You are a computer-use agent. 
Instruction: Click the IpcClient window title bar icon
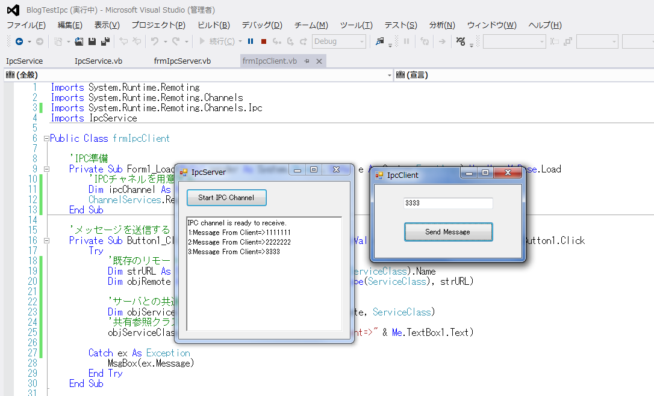379,175
